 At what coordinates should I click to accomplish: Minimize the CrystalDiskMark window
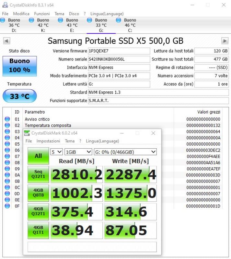click(122, 133)
